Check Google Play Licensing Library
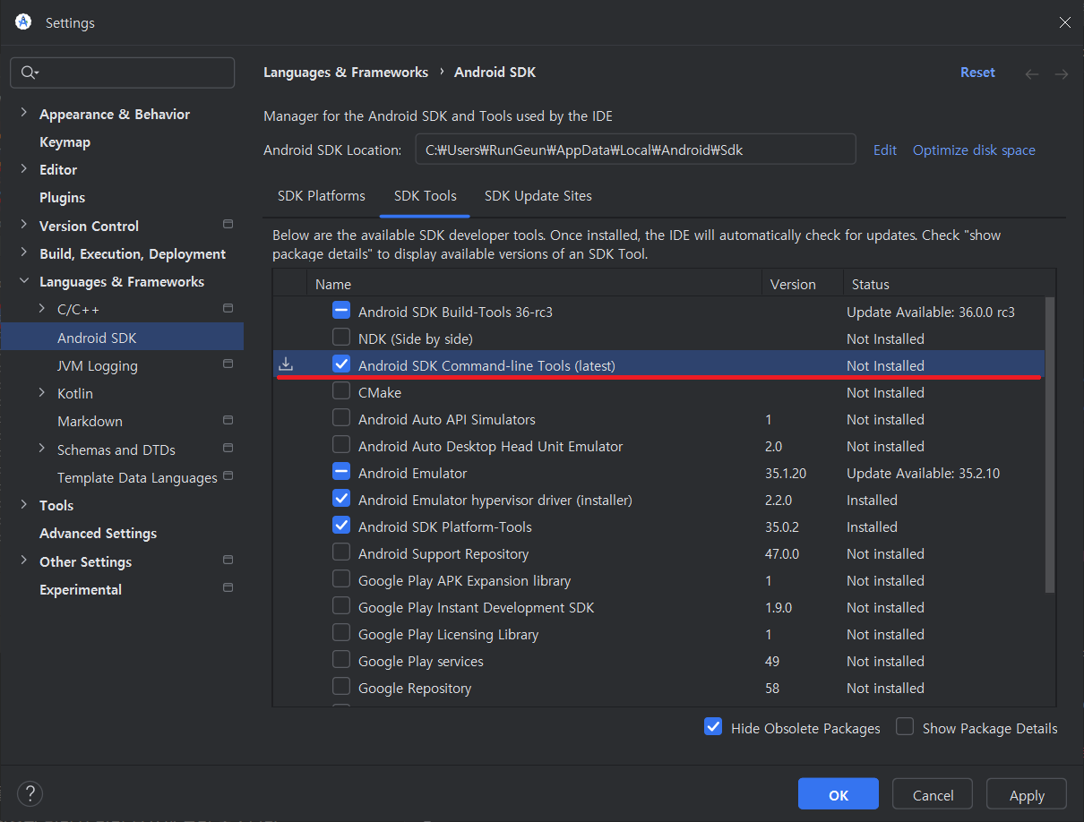The width and height of the screenshot is (1084, 822). pyautogui.click(x=341, y=633)
